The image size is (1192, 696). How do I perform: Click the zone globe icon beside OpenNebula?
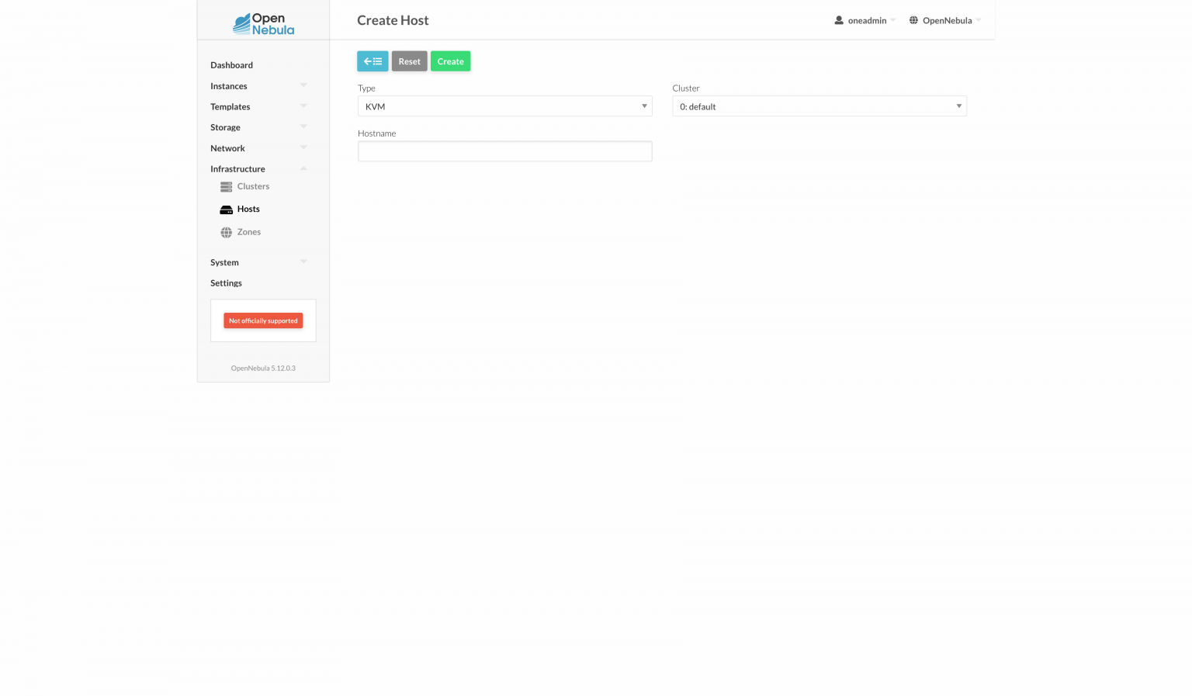point(912,20)
